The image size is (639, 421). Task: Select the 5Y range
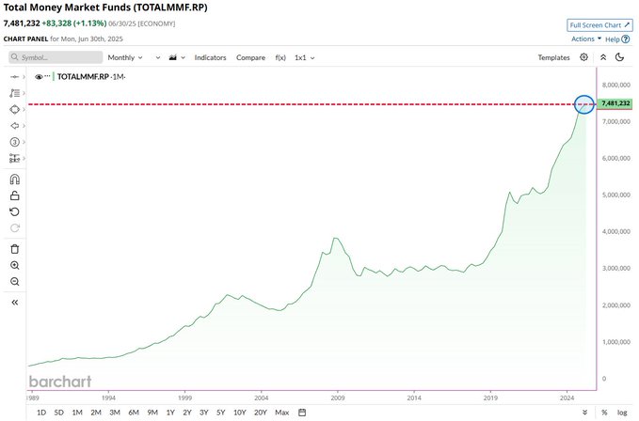pos(220,413)
